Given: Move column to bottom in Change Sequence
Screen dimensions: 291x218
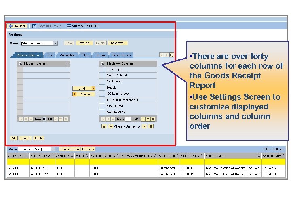Looking at the screenshot, I should 151,126.
